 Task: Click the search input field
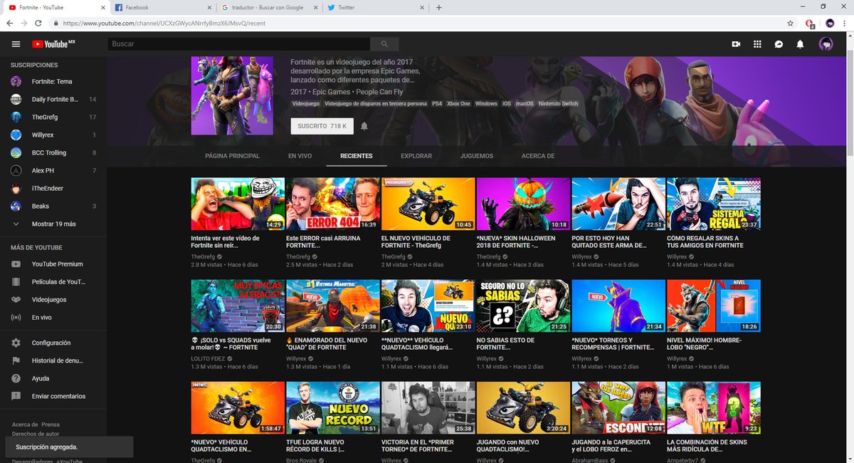click(x=238, y=44)
